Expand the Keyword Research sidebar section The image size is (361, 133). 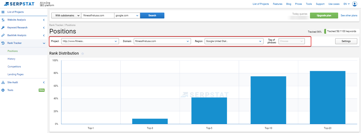44,28
